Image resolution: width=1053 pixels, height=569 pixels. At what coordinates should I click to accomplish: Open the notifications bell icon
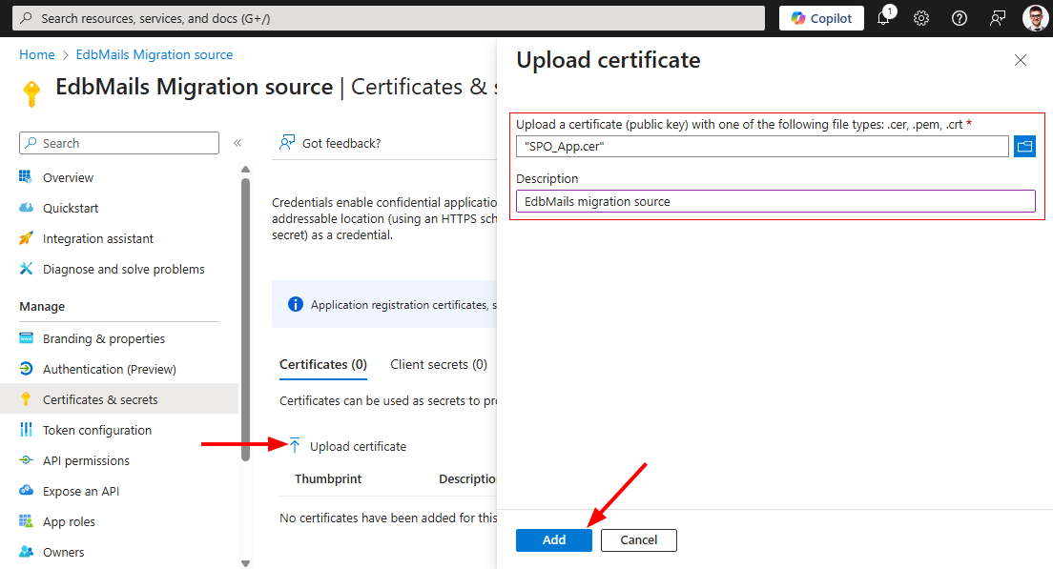click(884, 18)
